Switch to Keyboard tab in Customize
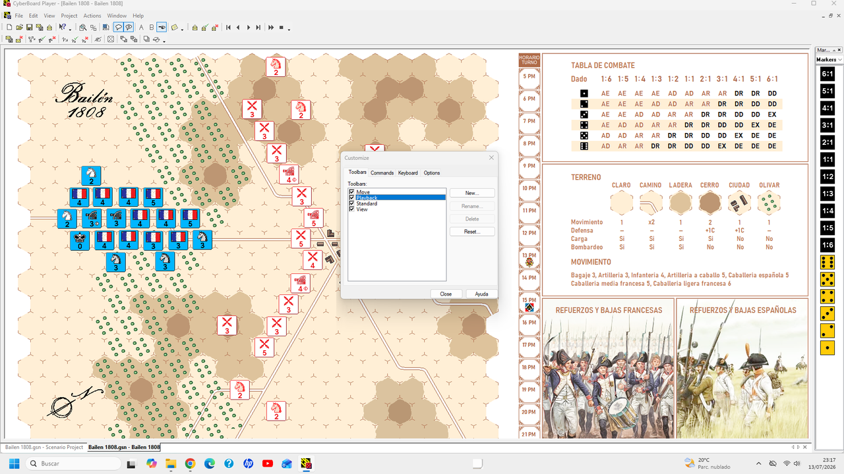The height and width of the screenshot is (474, 844). (x=408, y=172)
